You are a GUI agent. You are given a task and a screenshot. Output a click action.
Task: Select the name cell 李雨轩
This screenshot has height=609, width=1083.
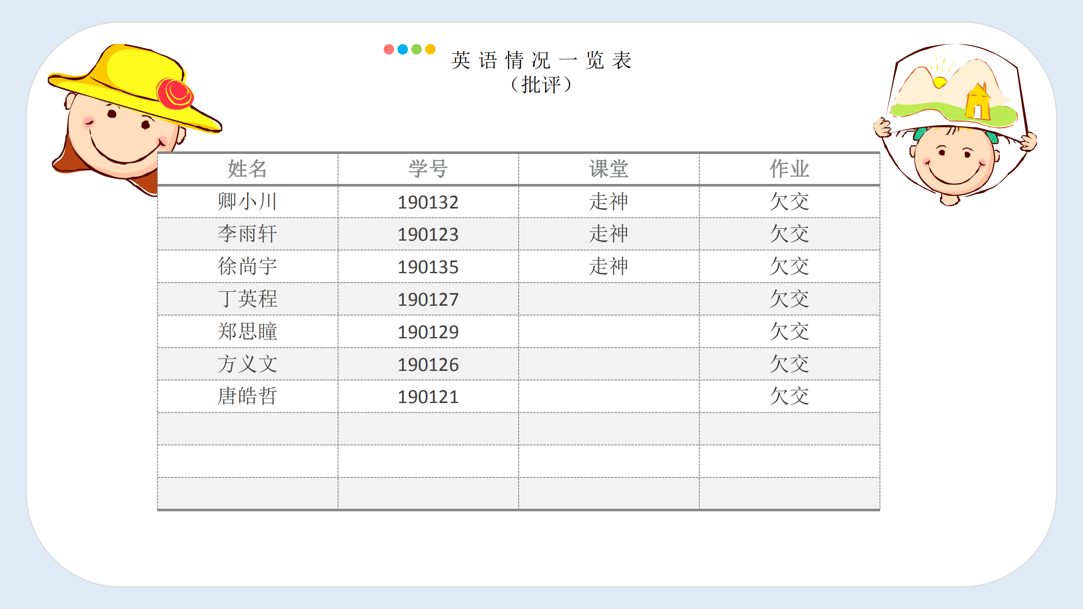coord(247,234)
